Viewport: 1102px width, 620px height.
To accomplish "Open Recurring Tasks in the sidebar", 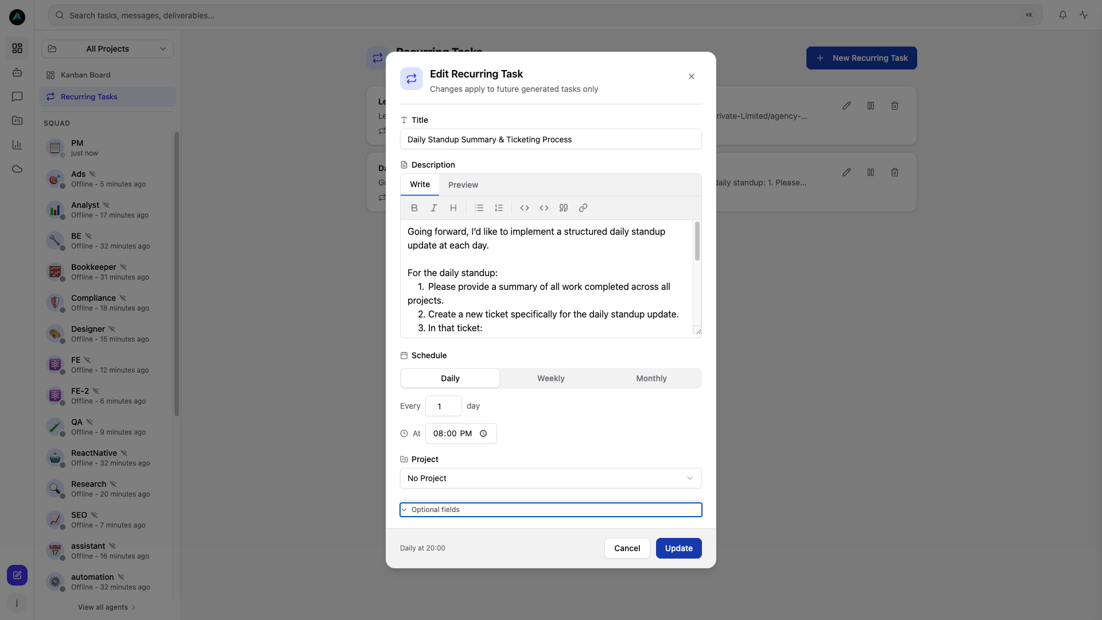I will (x=88, y=96).
